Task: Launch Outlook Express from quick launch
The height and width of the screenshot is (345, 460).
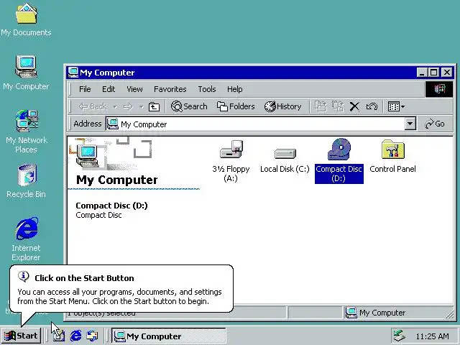Action: (x=93, y=336)
